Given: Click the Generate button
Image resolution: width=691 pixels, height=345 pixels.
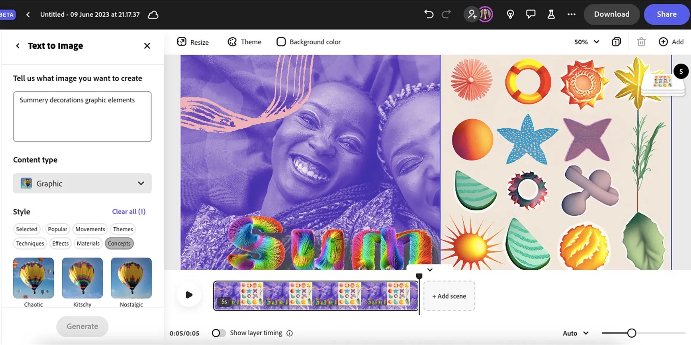Looking at the screenshot, I should pyautogui.click(x=82, y=327).
